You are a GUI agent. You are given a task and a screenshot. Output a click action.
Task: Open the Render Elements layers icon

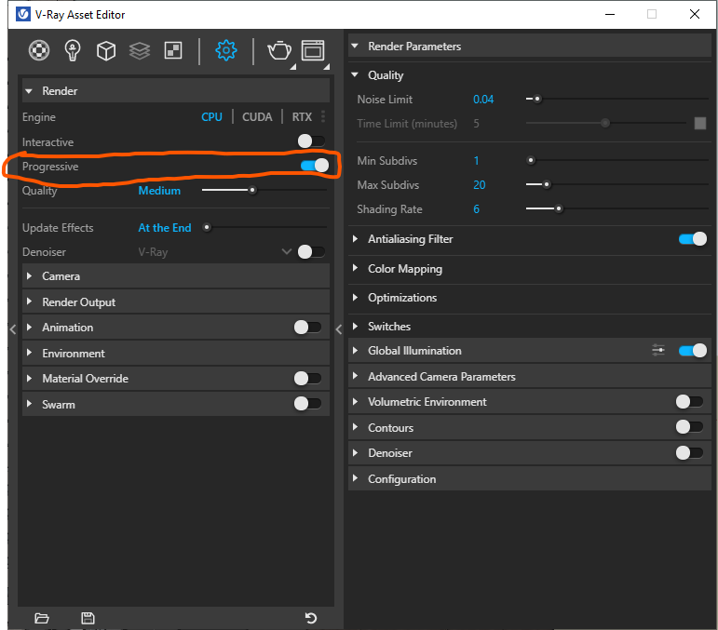coord(140,50)
